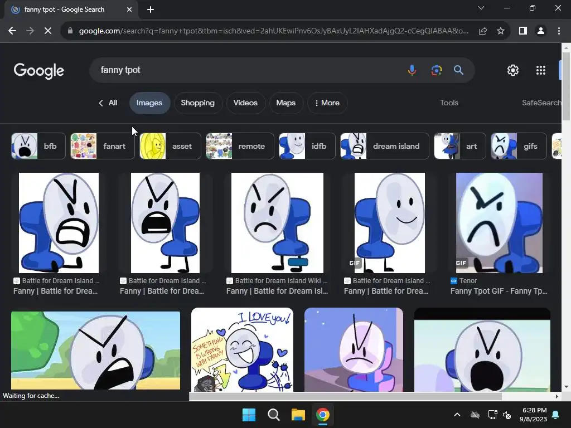
Task: Open the Tenor Fanny Tpot GIF thumbnail
Action: coord(499,223)
